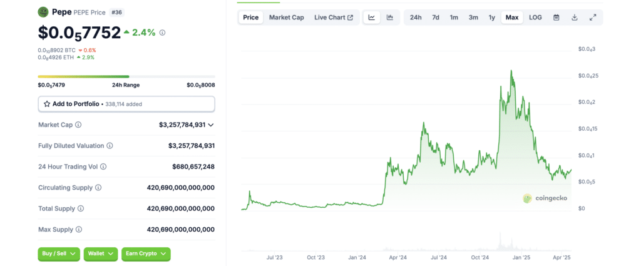Click the 0.0₁₀8902 BTC price text
Viewport: 641px width, 266px height.
[57, 50]
